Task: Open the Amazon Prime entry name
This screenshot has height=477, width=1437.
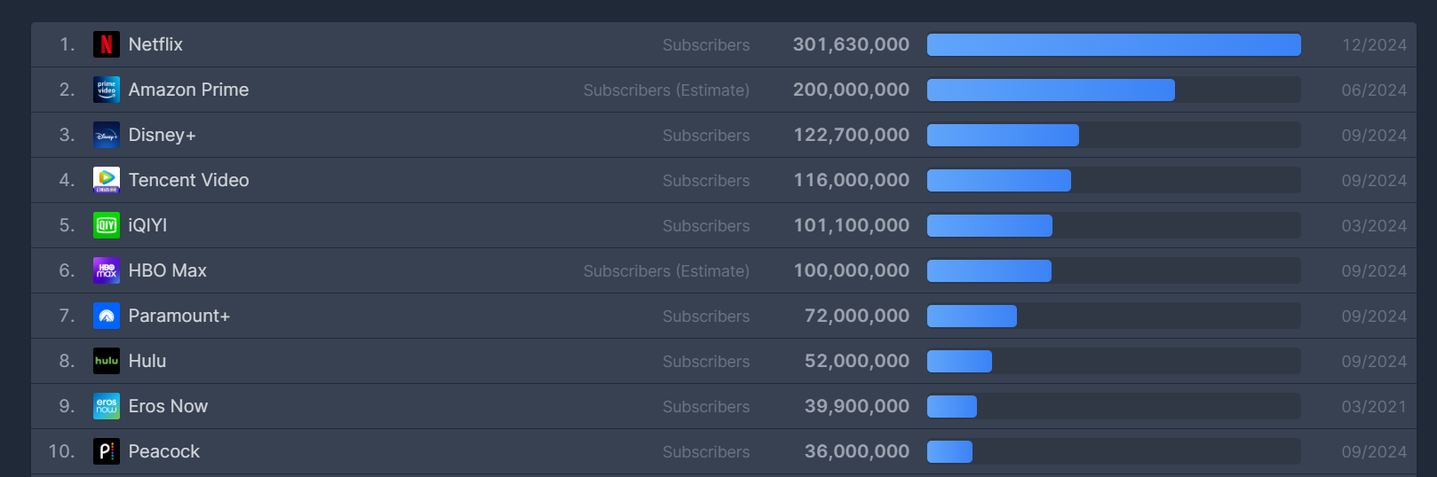Action: coord(188,90)
